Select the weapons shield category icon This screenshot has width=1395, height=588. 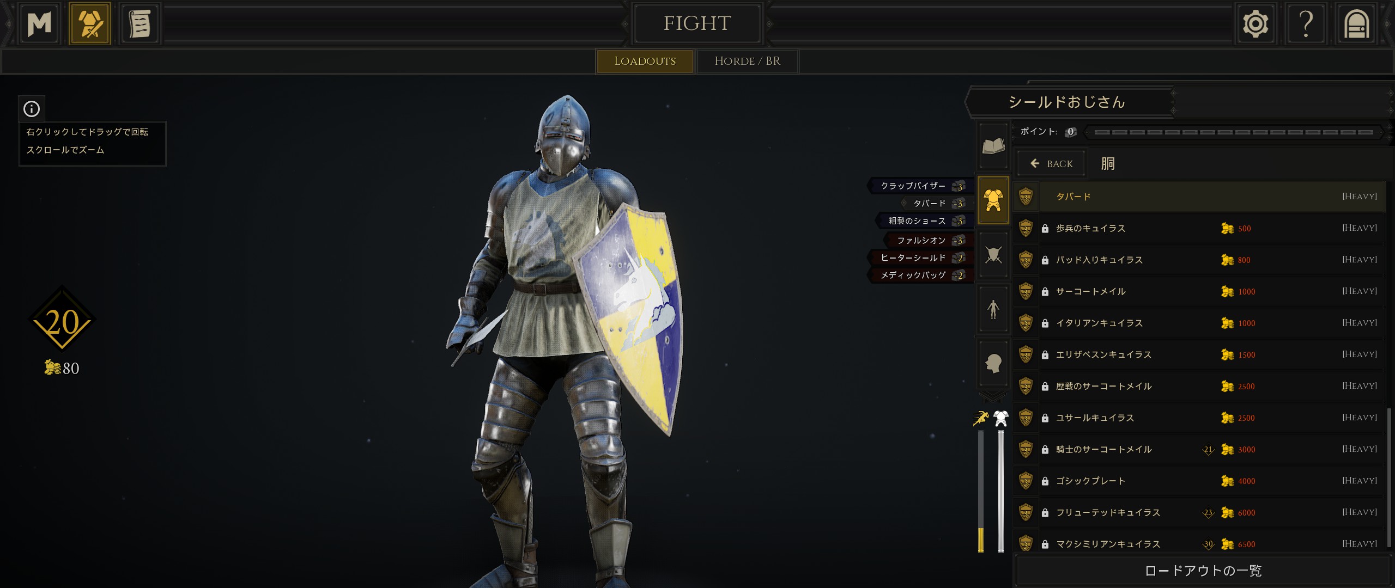coord(993,255)
